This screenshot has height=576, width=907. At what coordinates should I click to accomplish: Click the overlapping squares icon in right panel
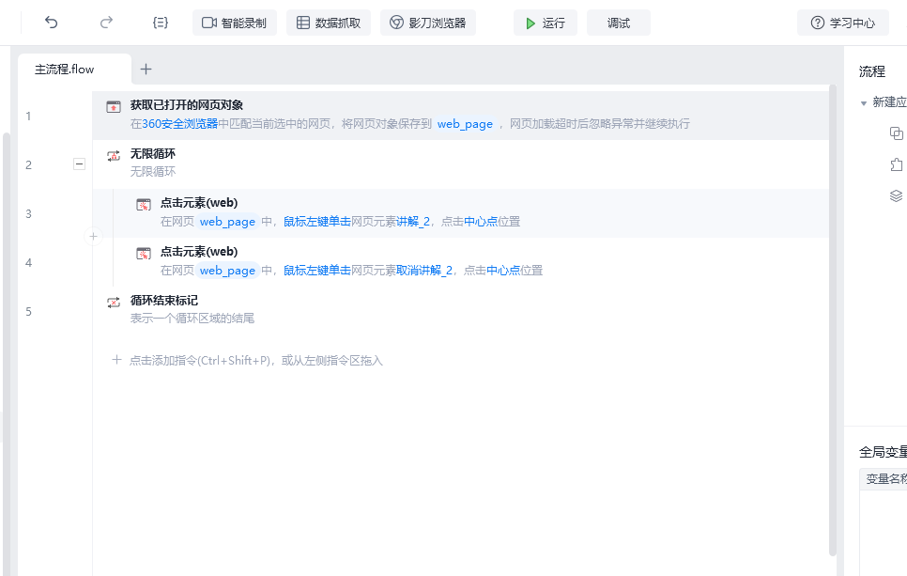896,133
